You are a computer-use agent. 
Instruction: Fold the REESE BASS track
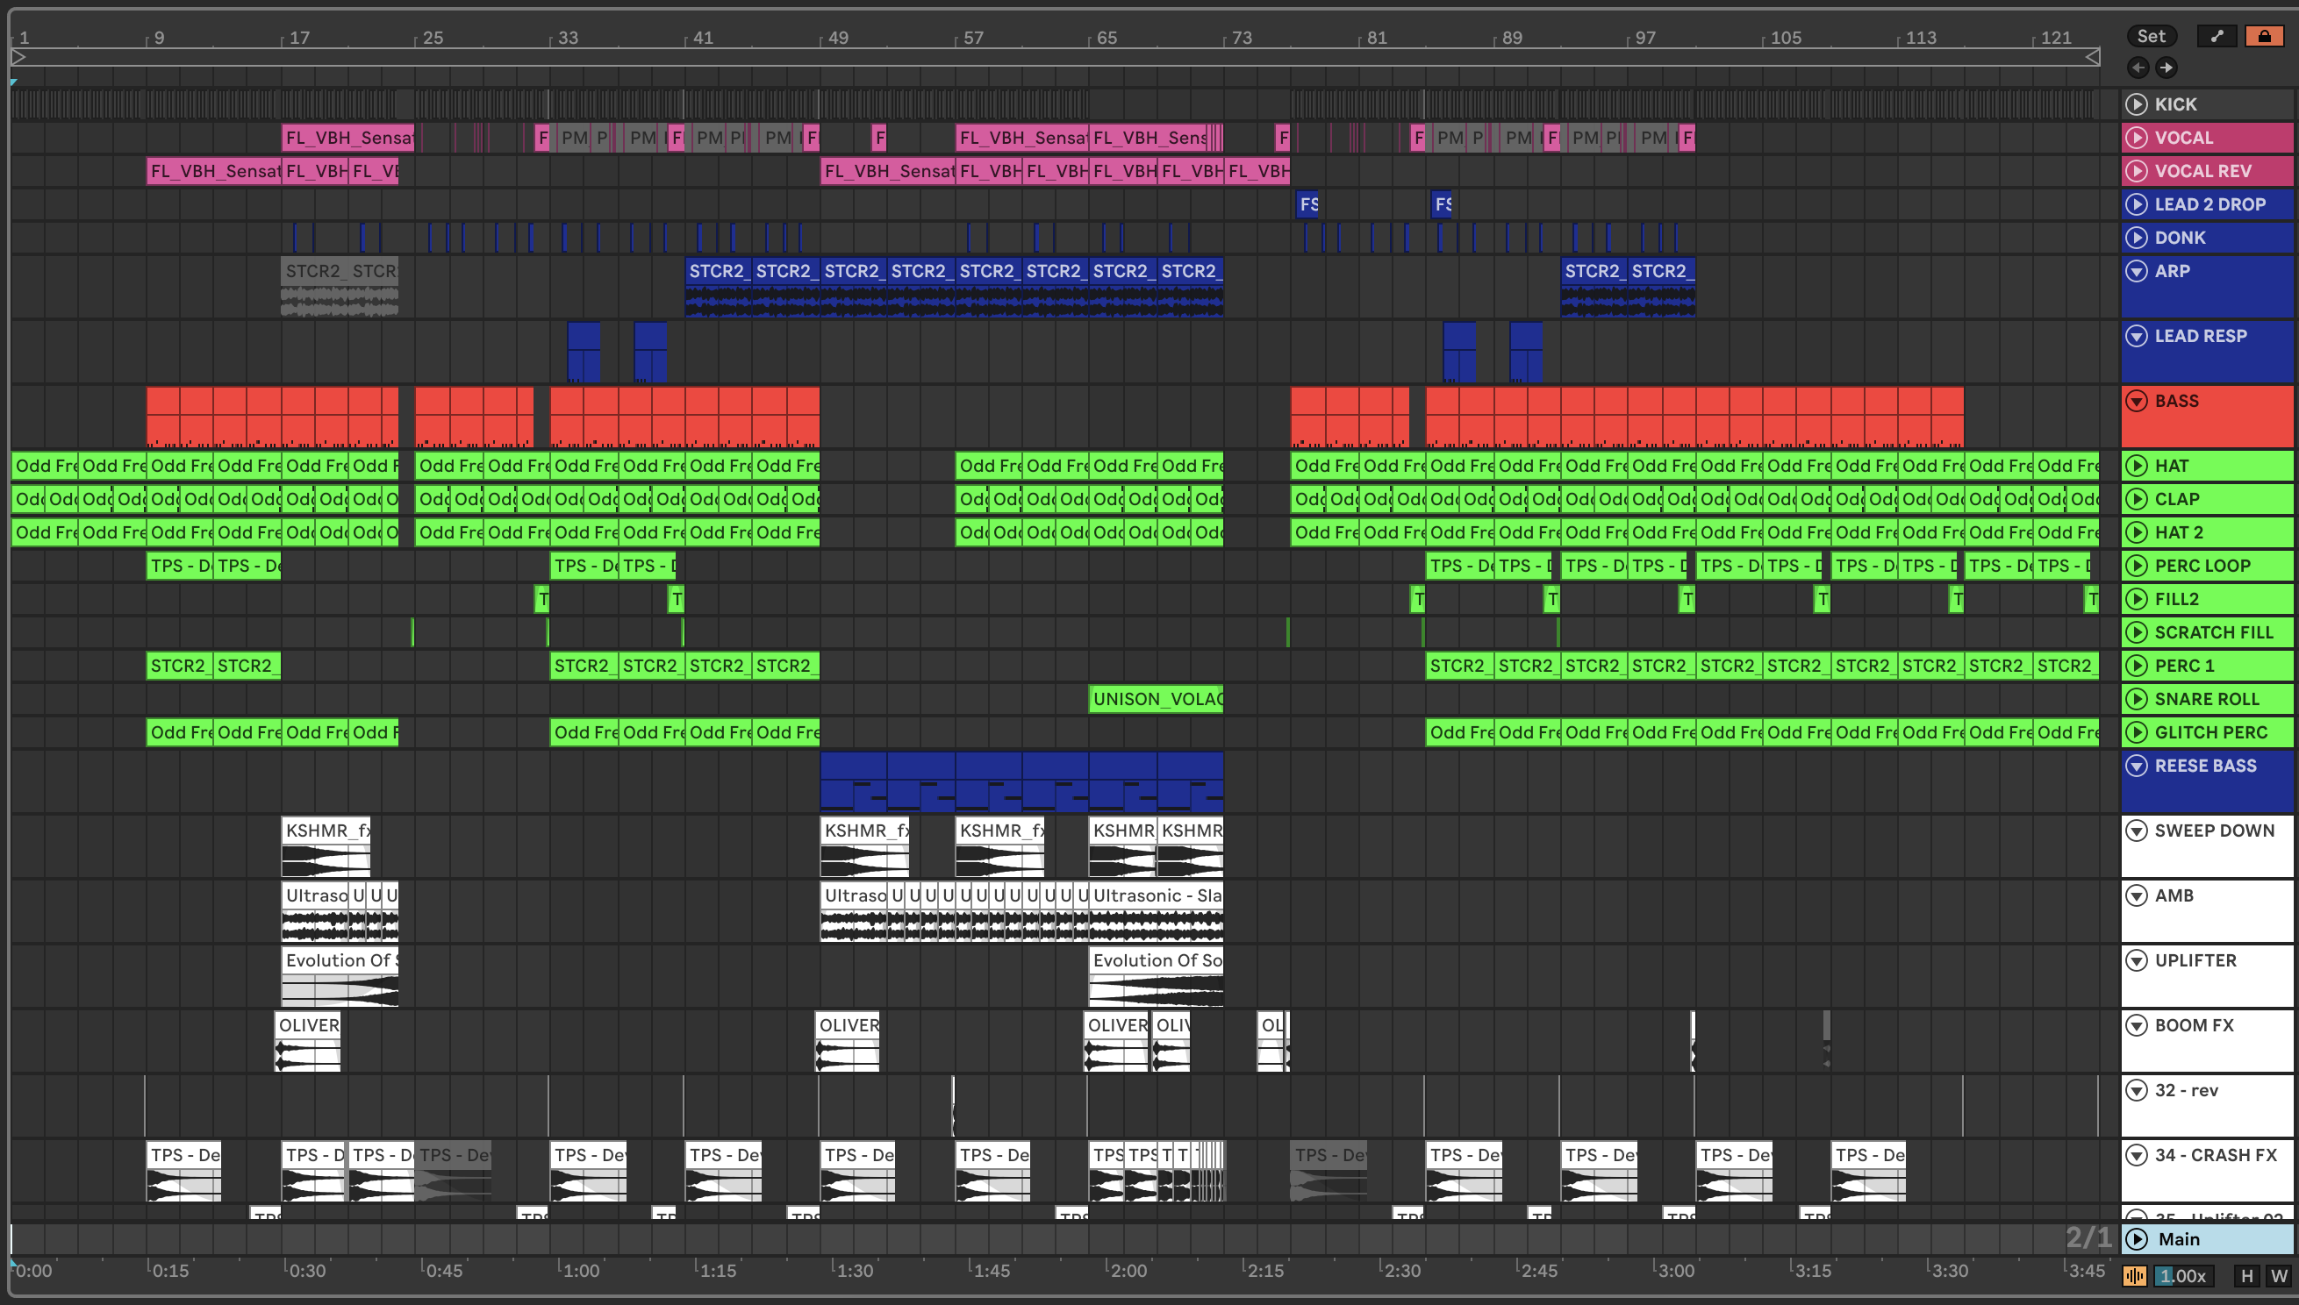point(2137,765)
